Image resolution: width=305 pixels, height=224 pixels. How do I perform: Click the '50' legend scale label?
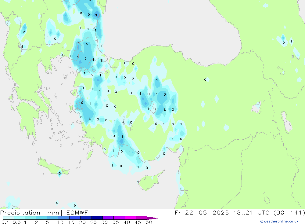(149, 222)
